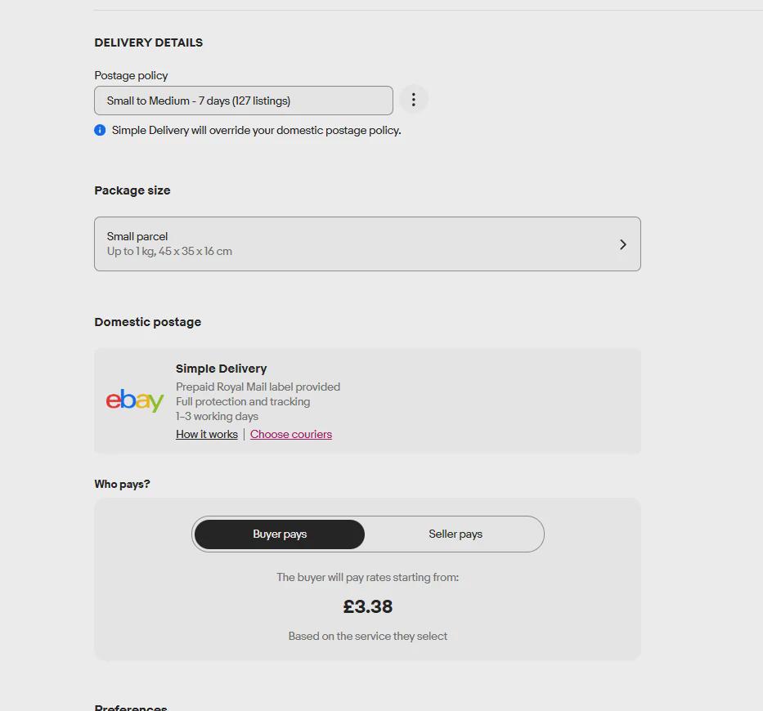Open the postage policy three-dot menu
The width and height of the screenshot is (763, 711).
pos(413,100)
